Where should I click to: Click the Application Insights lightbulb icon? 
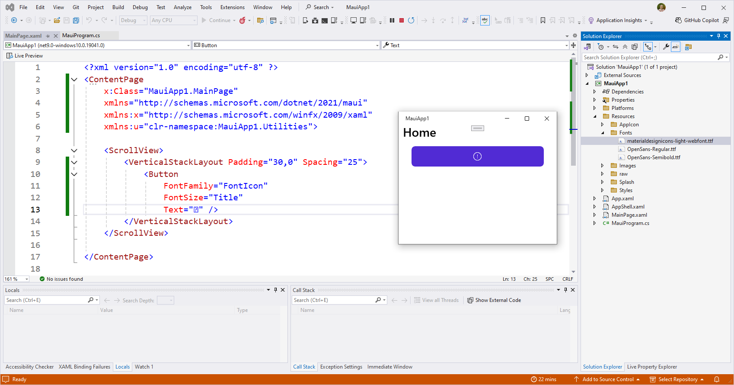[591, 20]
